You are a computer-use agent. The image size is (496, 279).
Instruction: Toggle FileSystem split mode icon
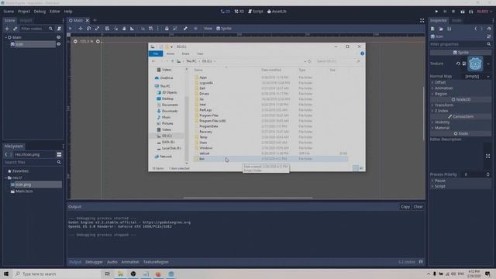(x=59, y=155)
